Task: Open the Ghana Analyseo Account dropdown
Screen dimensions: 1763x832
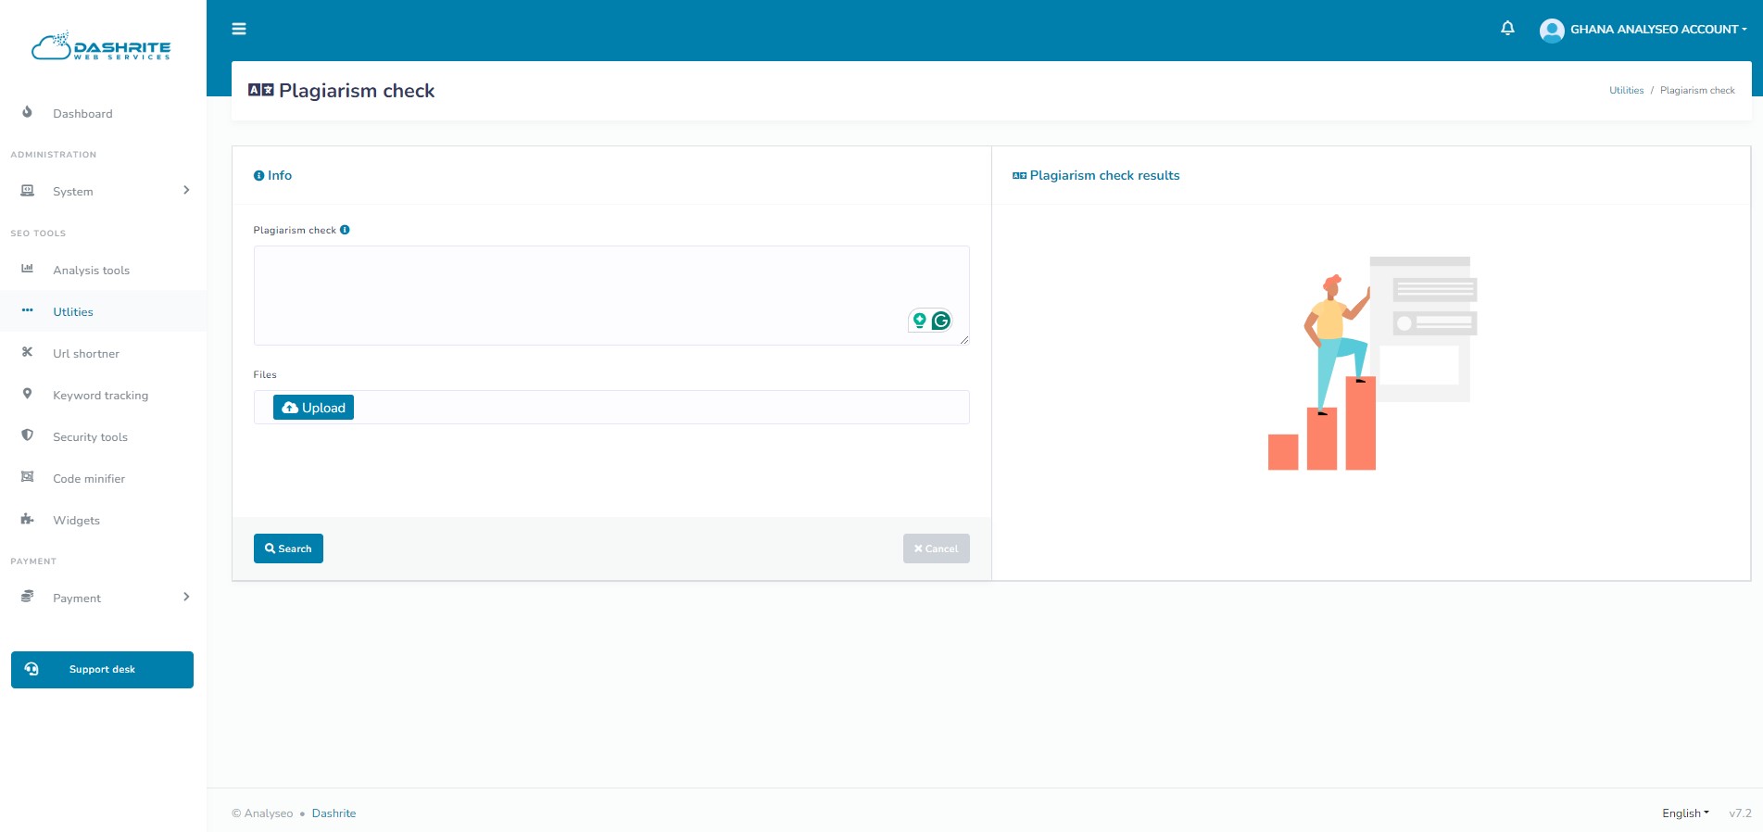Action: (1658, 30)
